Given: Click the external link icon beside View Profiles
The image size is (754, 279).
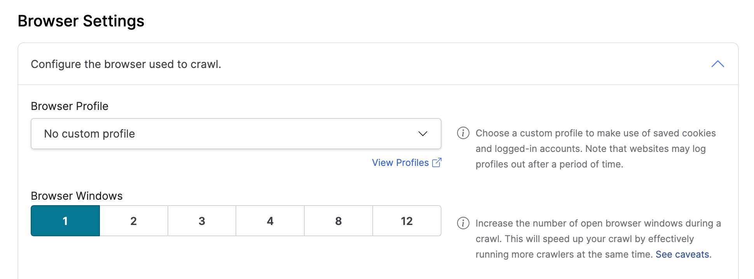Looking at the screenshot, I should 438,162.
